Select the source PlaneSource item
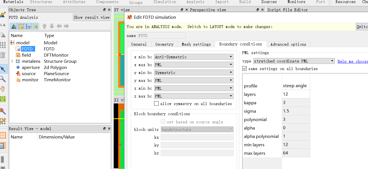 pos(29,74)
